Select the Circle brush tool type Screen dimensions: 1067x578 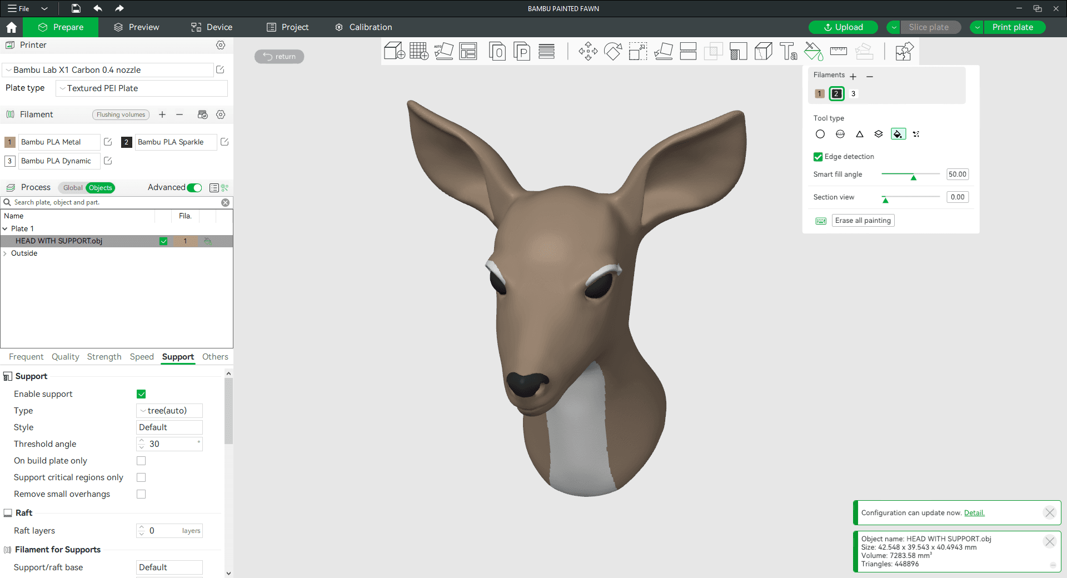820,134
